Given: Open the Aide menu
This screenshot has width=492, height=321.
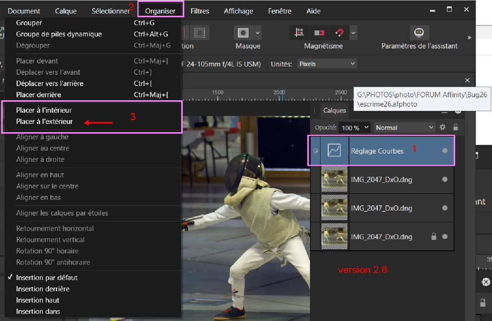Looking at the screenshot, I should click(x=313, y=11).
